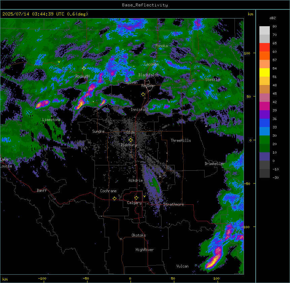Image resolution: width=290 pixels, height=283 pixels.
Task: Click the intense storm cell near Vulcan
Action: (x=213, y=261)
